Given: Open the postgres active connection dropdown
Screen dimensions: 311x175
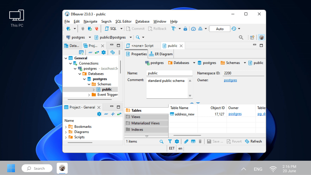Looking at the screenshot, I should coord(90,37).
